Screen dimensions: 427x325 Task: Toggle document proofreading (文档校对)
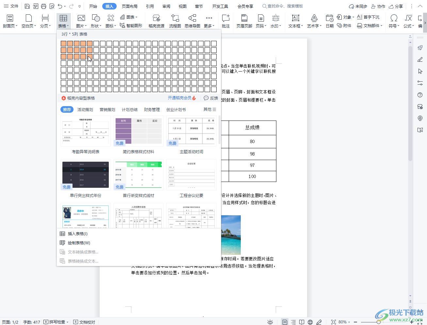click(84, 322)
